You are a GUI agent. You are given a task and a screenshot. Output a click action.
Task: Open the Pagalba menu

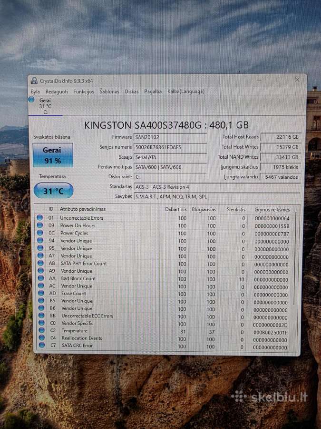153,92
